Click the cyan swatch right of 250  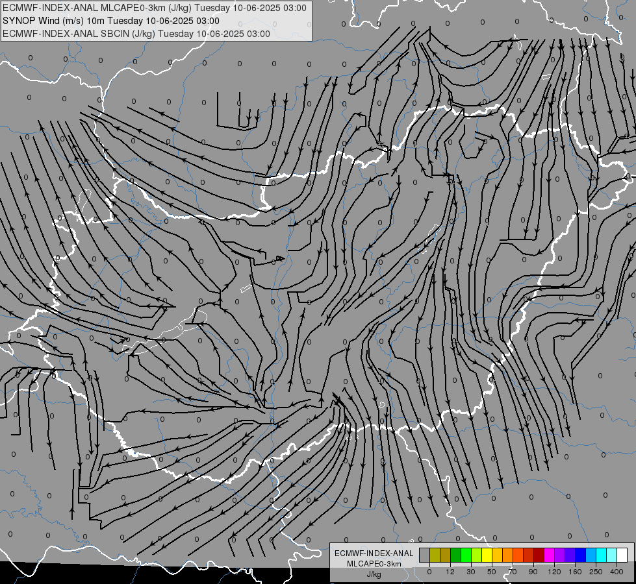601,555
